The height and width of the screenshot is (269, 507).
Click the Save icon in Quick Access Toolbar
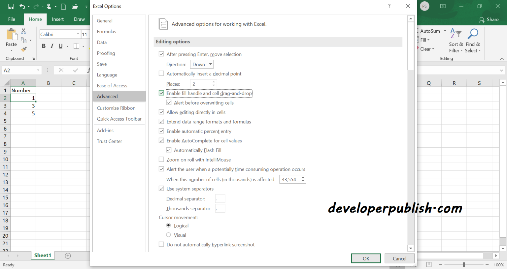[11, 6]
